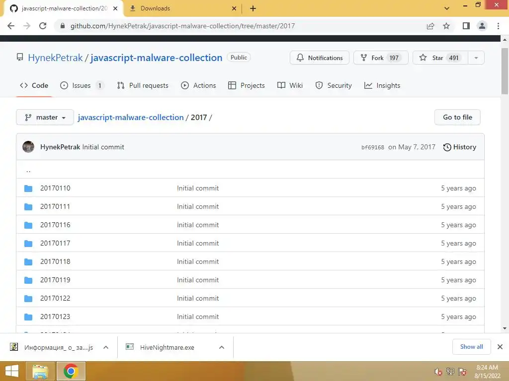Open a new tab with plus button
The image size is (509, 381).
253,8
